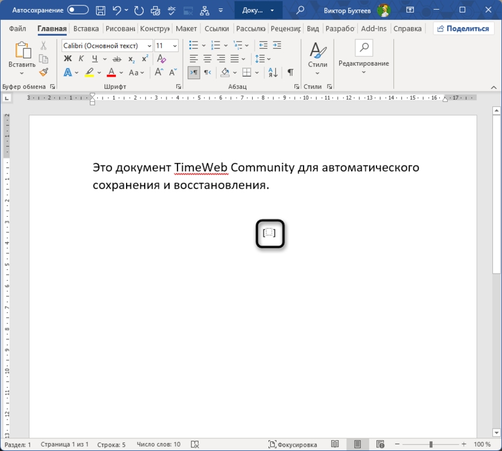Click Число слов: 10 in status bar
The width and height of the screenshot is (502, 451).
(159, 444)
